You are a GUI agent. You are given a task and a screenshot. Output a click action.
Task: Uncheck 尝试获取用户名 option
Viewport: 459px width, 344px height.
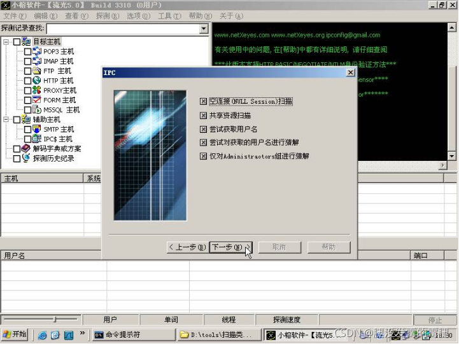click(203, 129)
